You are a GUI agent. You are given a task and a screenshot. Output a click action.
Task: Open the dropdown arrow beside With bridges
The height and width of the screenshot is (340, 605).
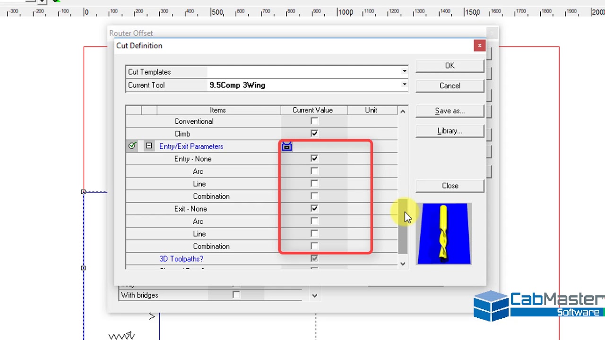[314, 296]
